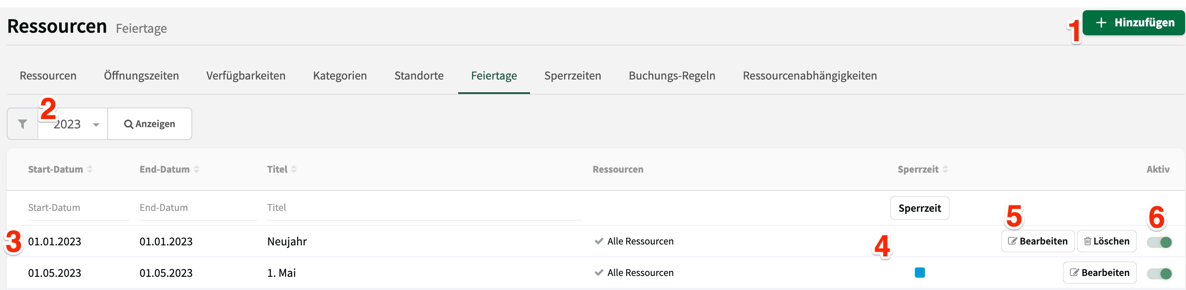Screen dimensions: 1186x290
Task: Click the checkmark icon beside Alle Ressourcen for Neujahr
Action: coord(599,241)
